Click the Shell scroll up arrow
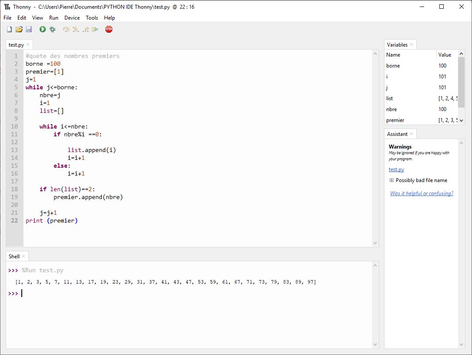The height and width of the screenshot is (355, 472). (x=375, y=265)
